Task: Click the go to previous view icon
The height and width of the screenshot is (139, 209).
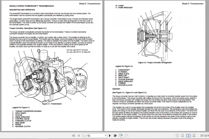Action: [x=121, y=136]
